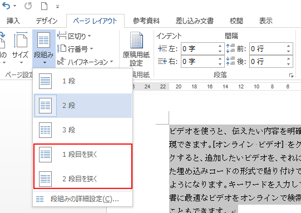Image resolution: width=301 pixels, height=213 pixels.
Task: Click the left indent 左 icon
Action: tap(162, 49)
